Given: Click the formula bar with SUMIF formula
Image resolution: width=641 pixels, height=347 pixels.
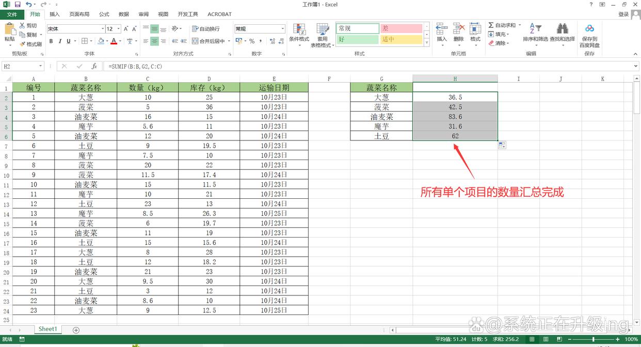Looking at the screenshot, I should tap(369, 66).
